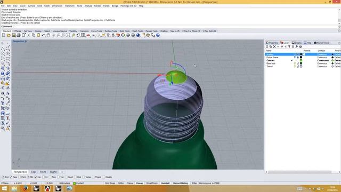Open File Explorer from the taskbar

click(14, 188)
